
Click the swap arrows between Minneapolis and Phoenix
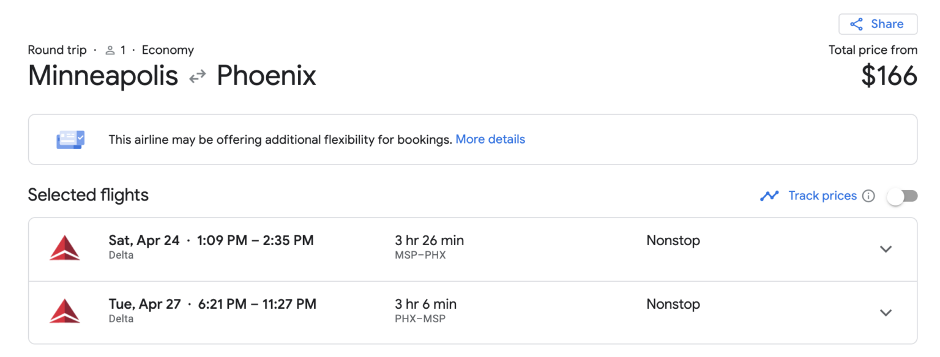coord(196,76)
